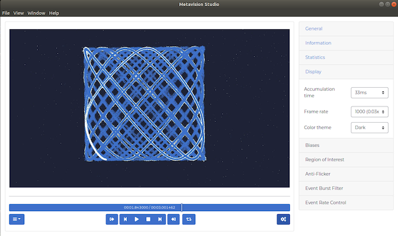The height and width of the screenshot is (236, 398).
Task: Open the View menu
Action: click(x=19, y=13)
